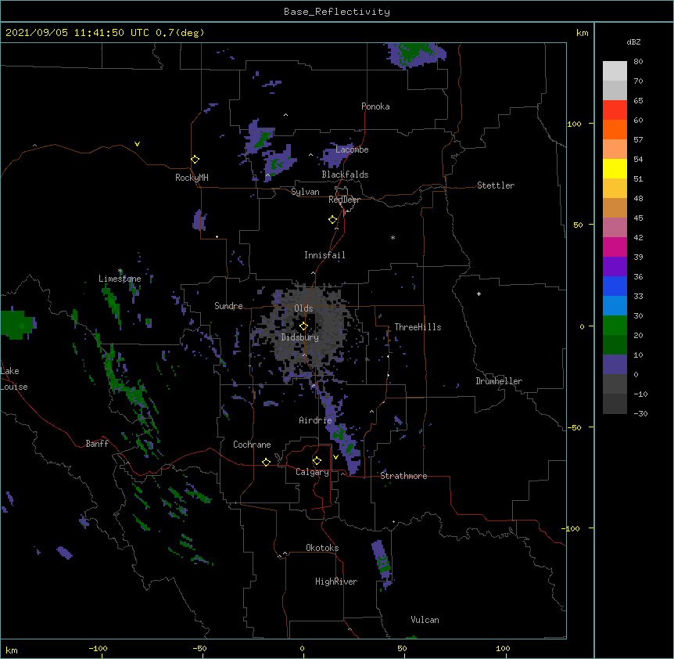
Task: Click the Didsbury town label
Action: [x=300, y=337]
